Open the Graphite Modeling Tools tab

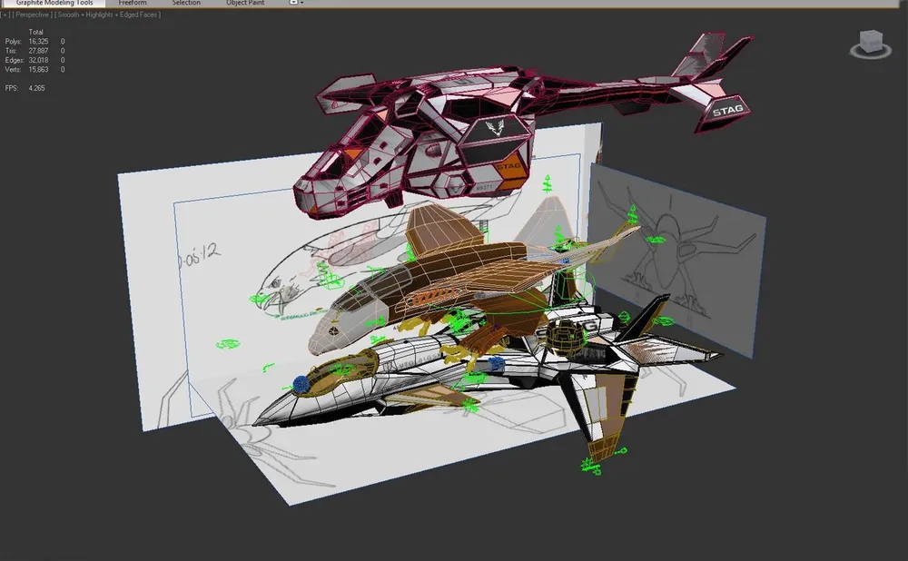[x=54, y=4]
